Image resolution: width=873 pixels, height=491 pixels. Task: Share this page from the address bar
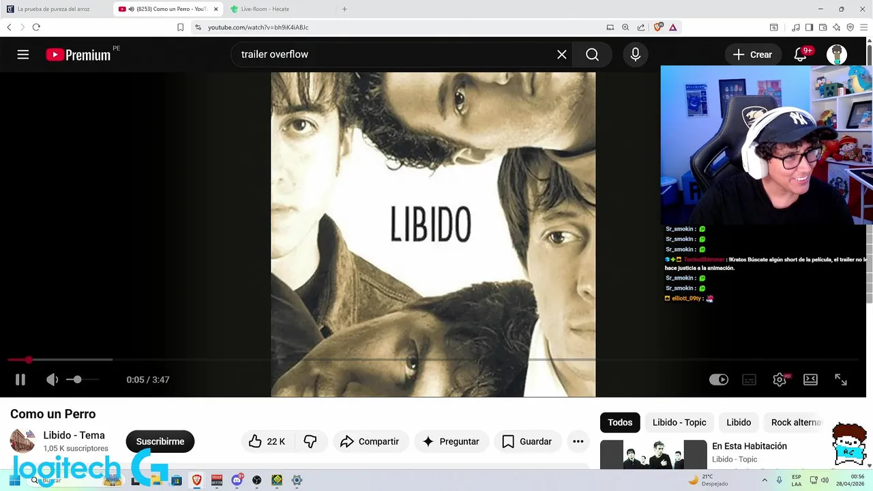[641, 27]
